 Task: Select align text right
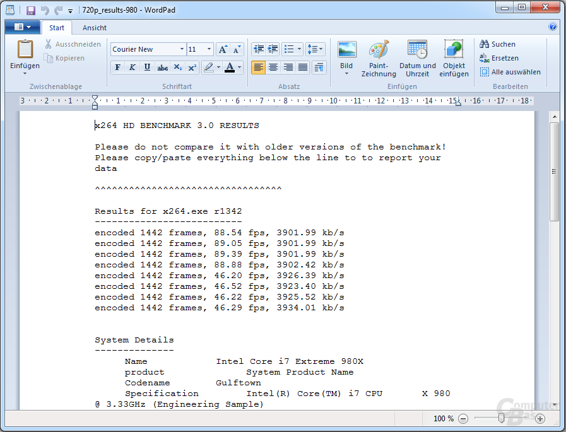point(288,67)
